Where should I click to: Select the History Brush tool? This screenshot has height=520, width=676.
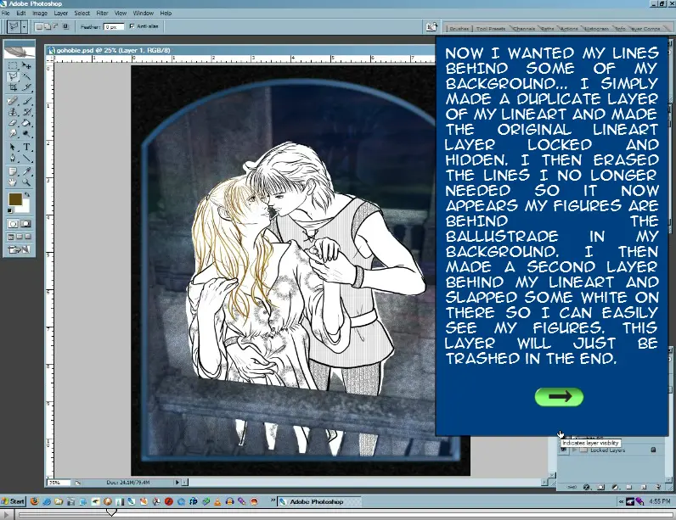[x=26, y=112]
